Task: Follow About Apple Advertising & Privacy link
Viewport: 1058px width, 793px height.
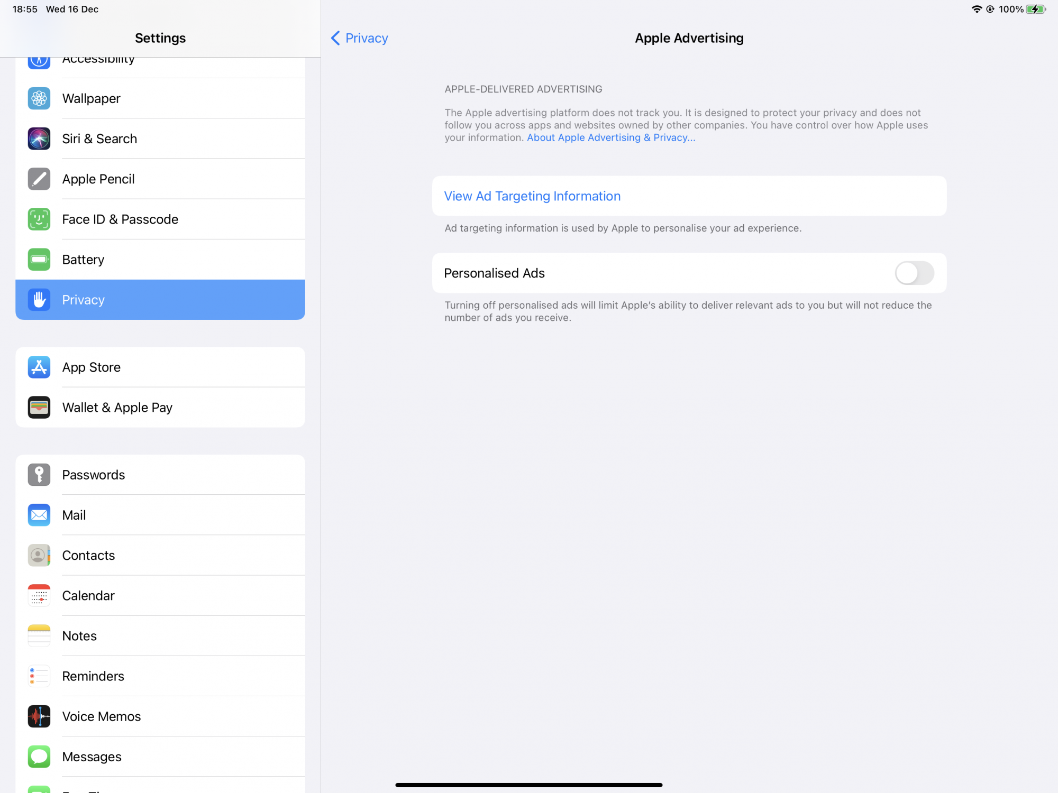Action: pos(611,137)
